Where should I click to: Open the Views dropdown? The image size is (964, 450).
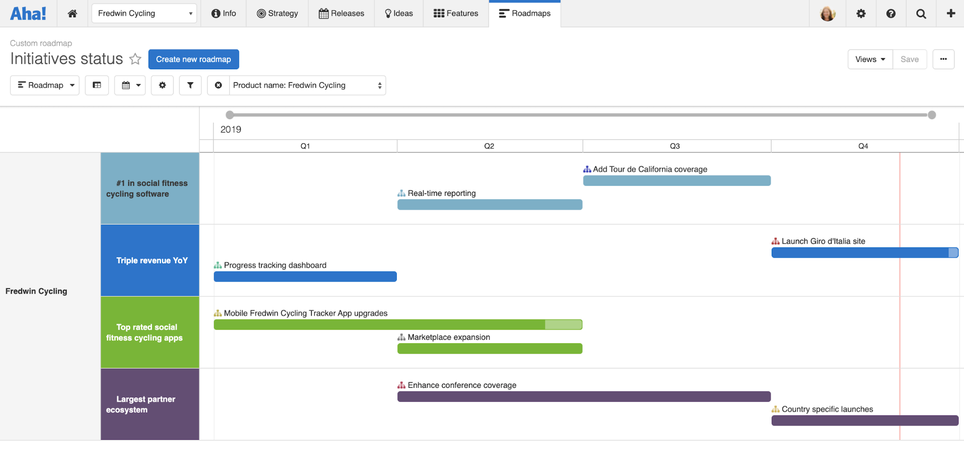tap(870, 59)
